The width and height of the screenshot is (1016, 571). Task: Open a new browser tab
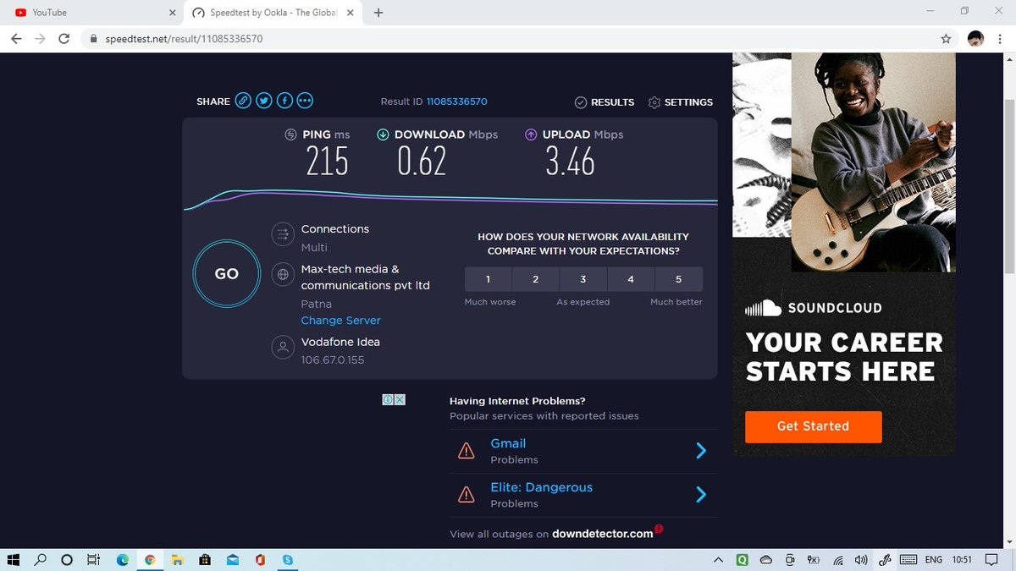coord(378,13)
